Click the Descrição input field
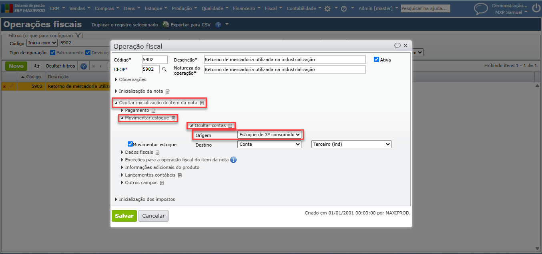This screenshot has height=254, width=542. (285, 60)
